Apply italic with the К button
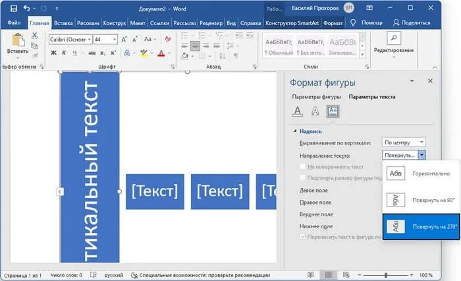Screen dimensions: 461x281 (x=64, y=53)
